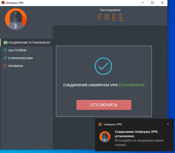175x153 pixels.
Task: Click the window title 'Underpass VPN'
Action: pyautogui.click(x=15, y=3)
